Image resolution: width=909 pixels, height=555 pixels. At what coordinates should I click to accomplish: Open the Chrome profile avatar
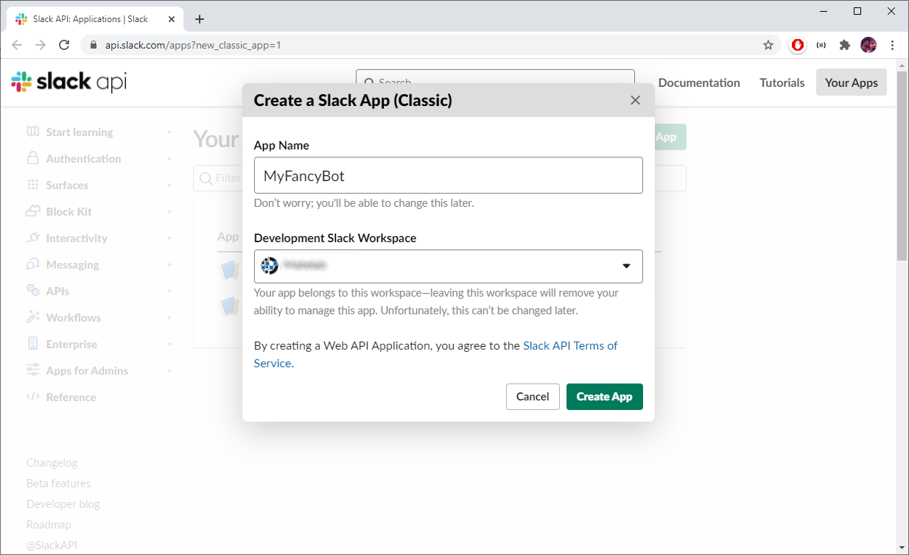pyautogui.click(x=868, y=45)
